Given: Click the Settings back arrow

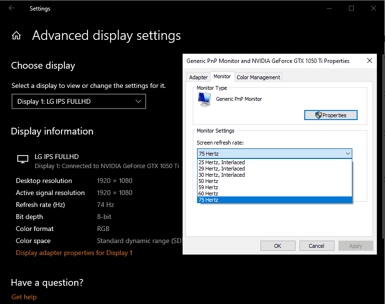Looking at the screenshot, I should coord(12,8).
